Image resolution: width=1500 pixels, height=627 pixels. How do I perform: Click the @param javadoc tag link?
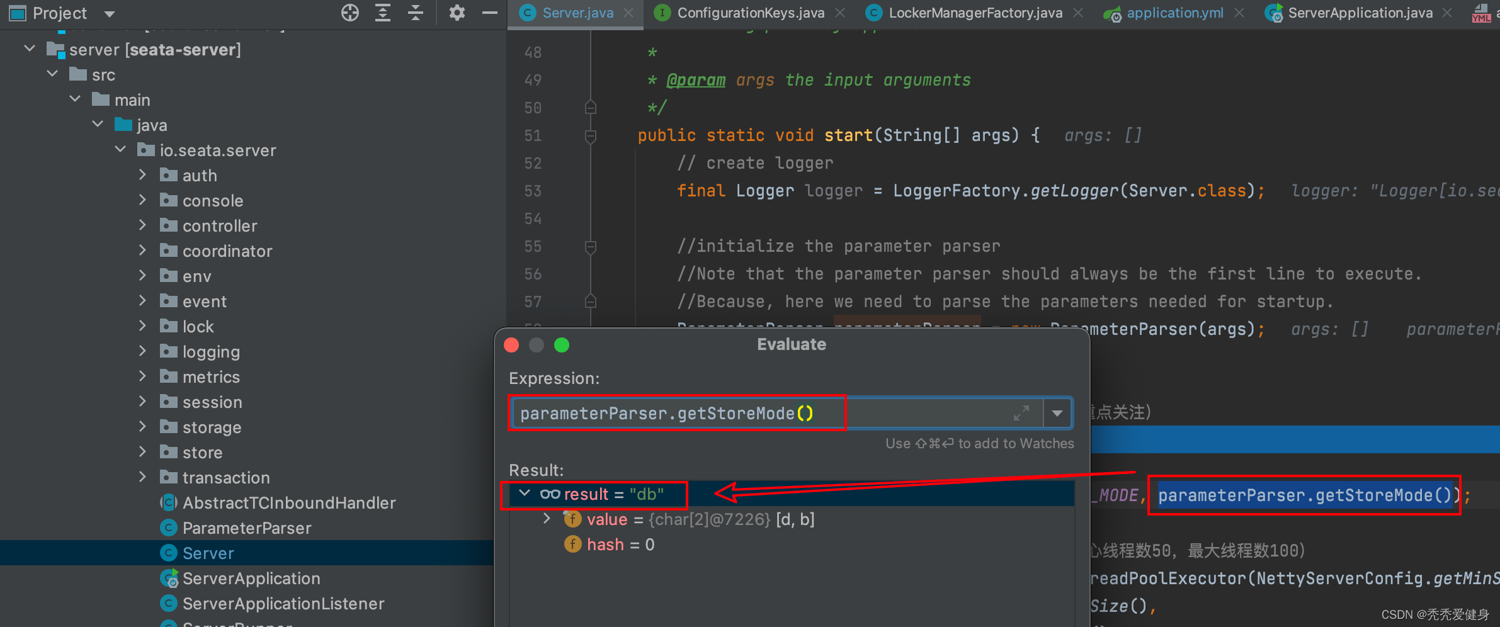(696, 81)
